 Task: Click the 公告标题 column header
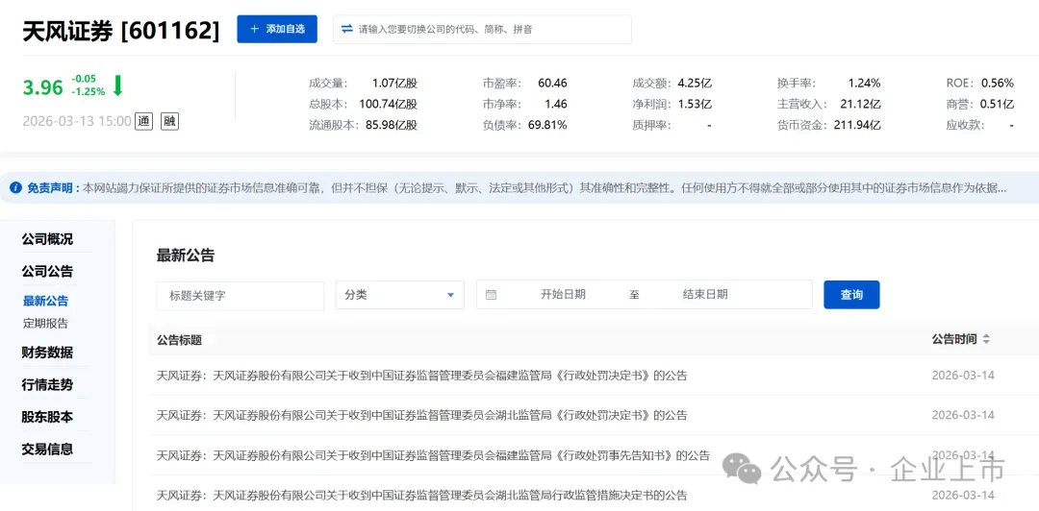point(179,340)
